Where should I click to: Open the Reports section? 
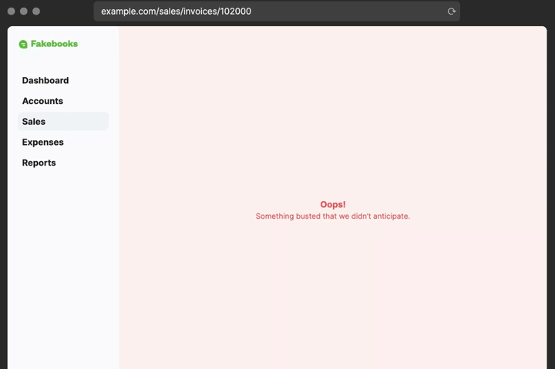pos(39,163)
